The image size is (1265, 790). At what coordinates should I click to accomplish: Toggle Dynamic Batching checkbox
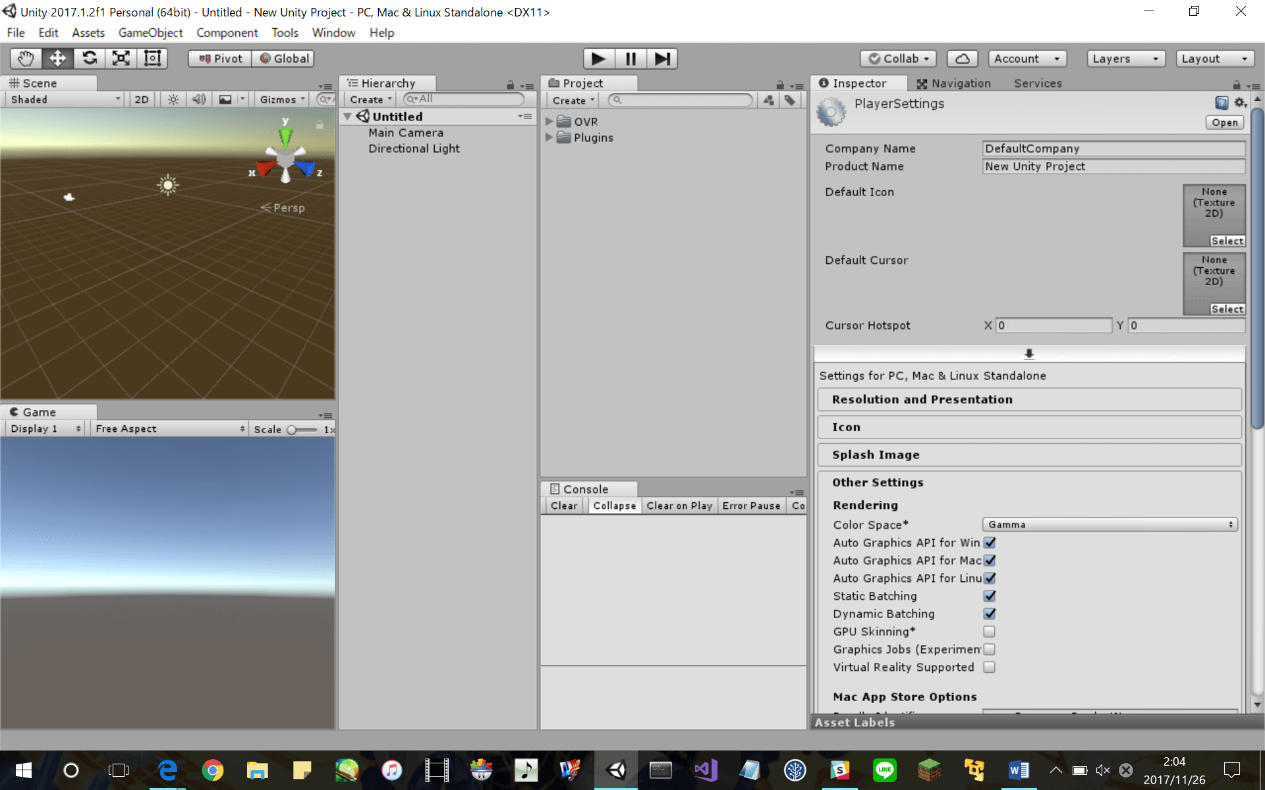(990, 614)
